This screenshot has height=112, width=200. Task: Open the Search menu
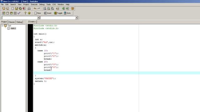pyautogui.click(x=13, y=4)
